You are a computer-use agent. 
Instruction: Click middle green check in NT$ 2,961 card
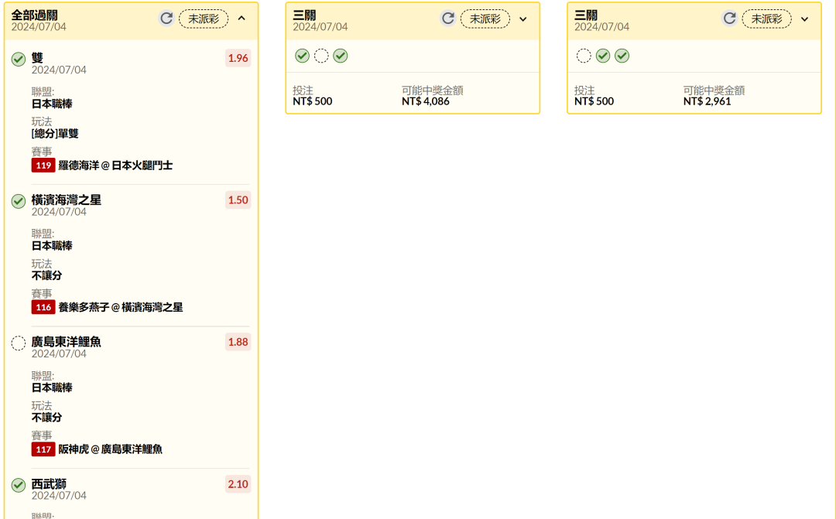[603, 56]
